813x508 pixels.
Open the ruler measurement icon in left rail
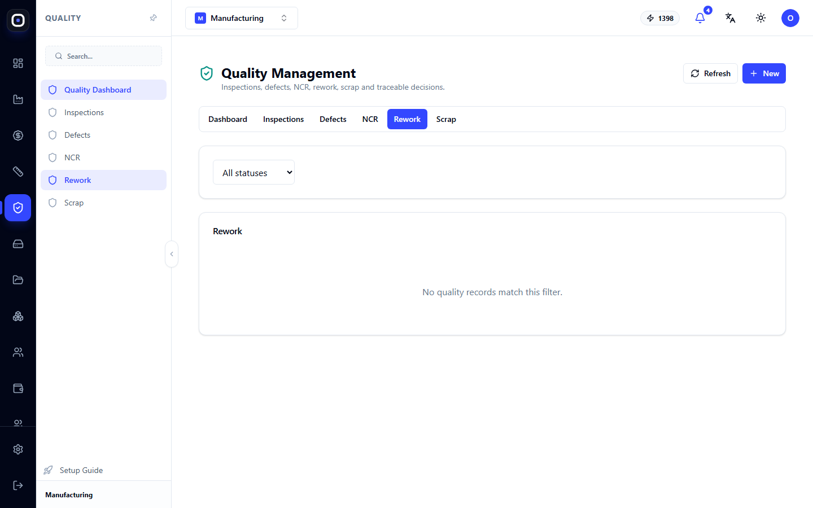[18, 172]
